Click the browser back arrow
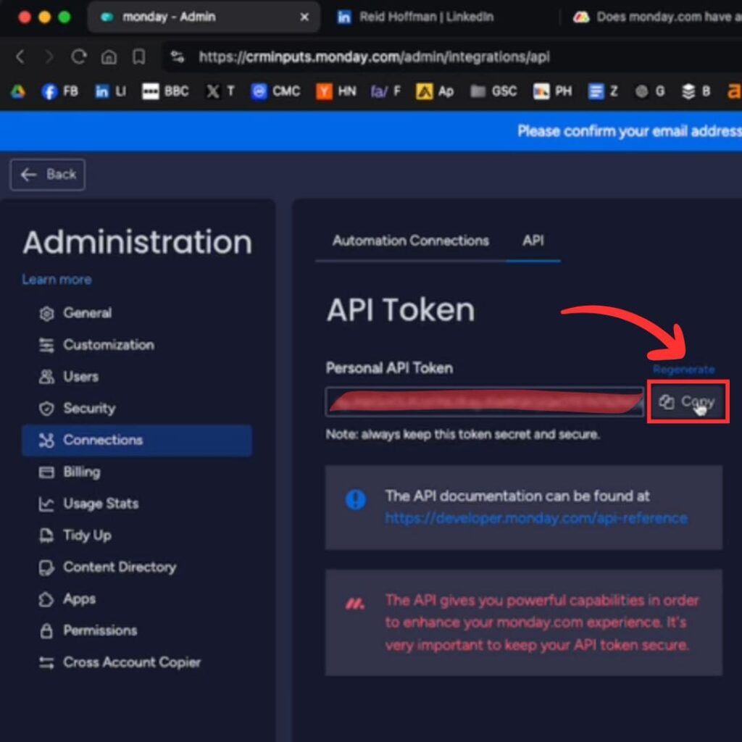Image resolution: width=742 pixels, height=742 pixels. click(x=20, y=57)
